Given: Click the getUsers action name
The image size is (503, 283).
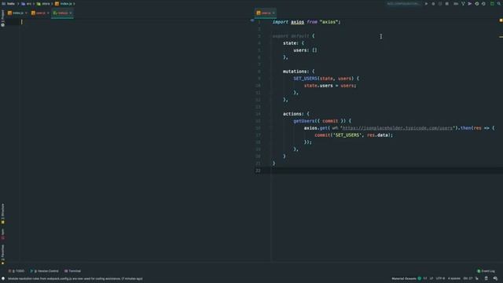Looking at the screenshot, I should pyautogui.click(x=304, y=121).
